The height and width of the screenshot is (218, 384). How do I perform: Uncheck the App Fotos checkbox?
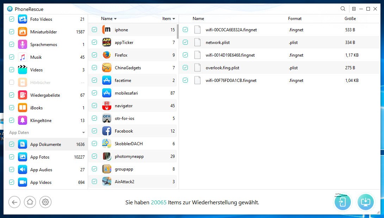click(x=12, y=157)
